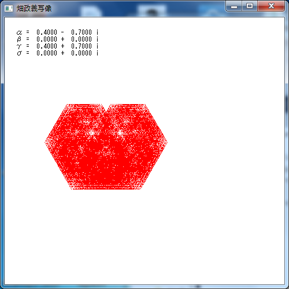Click the sigma symbol label
This screenshot has height=289, width=289.
tap(19, 53)
